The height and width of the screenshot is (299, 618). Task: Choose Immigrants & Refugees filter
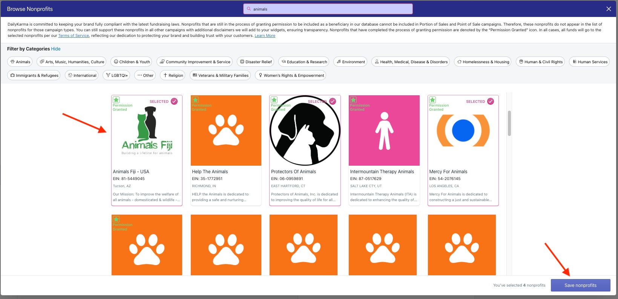tap(34, 75)
